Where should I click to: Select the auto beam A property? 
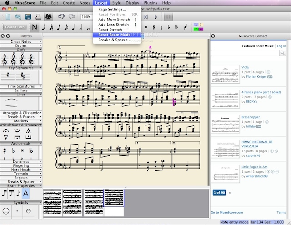point(25,193)
